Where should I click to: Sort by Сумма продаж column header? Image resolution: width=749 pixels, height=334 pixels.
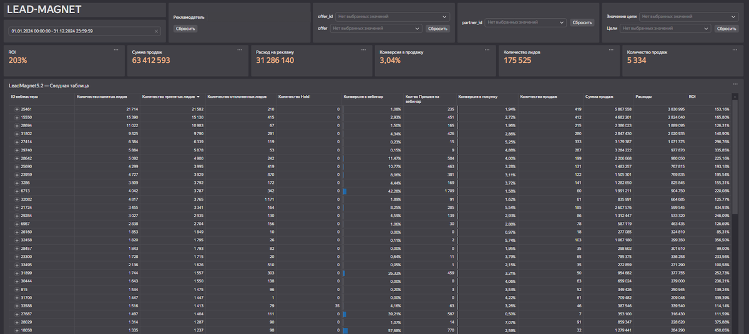tap(599, 97)
